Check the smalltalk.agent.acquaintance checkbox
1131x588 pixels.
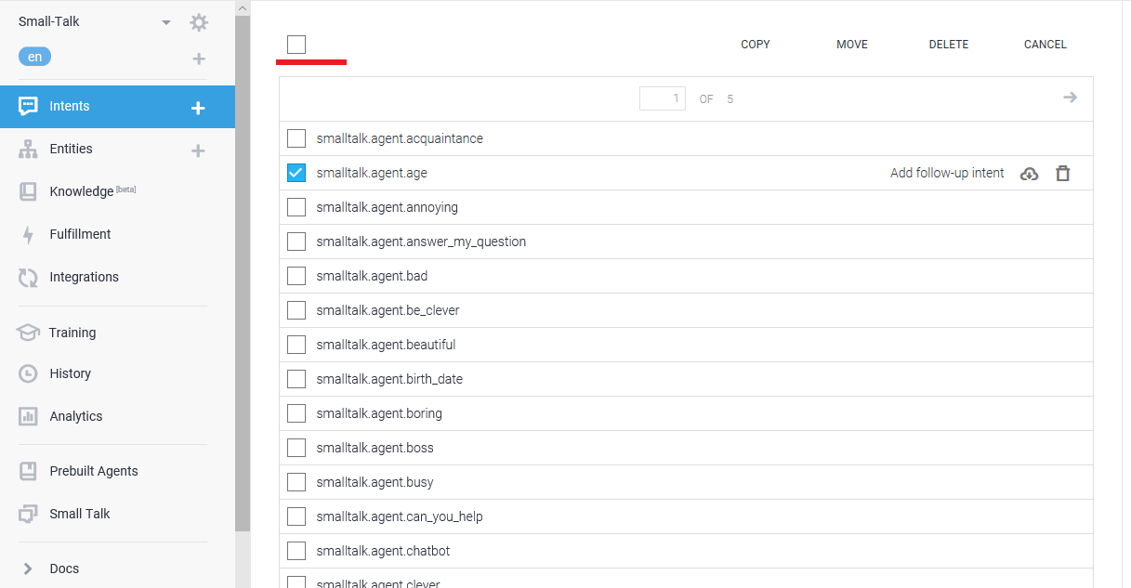(296, 138)
